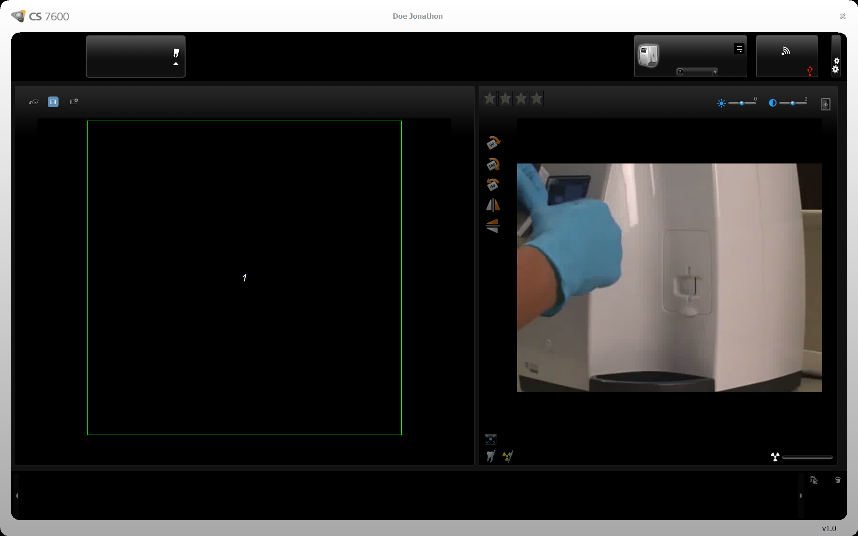Click the add plate template icon
The height and width of the screenshot is (536, 858).
[74, 102]
